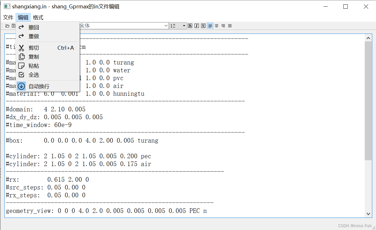Align text right
The height and width of the screenshot is (230, 376).
click(223, 26)
